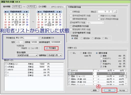Click the キャンセル button

click(122, 90)
